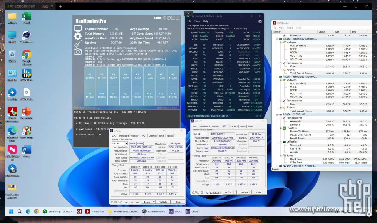Click the Close button in right CPU-Z
The image size is (377, 223).
click(259, 192)
